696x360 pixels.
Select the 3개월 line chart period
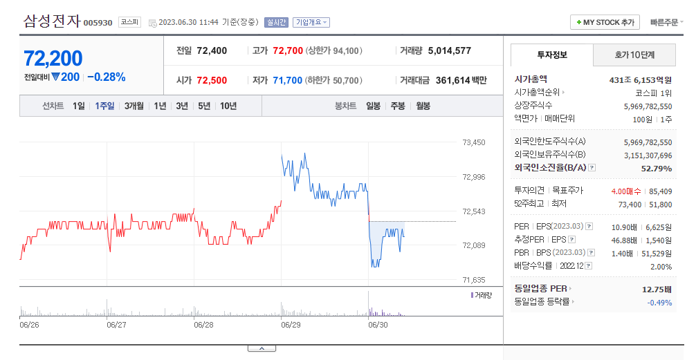134,106
